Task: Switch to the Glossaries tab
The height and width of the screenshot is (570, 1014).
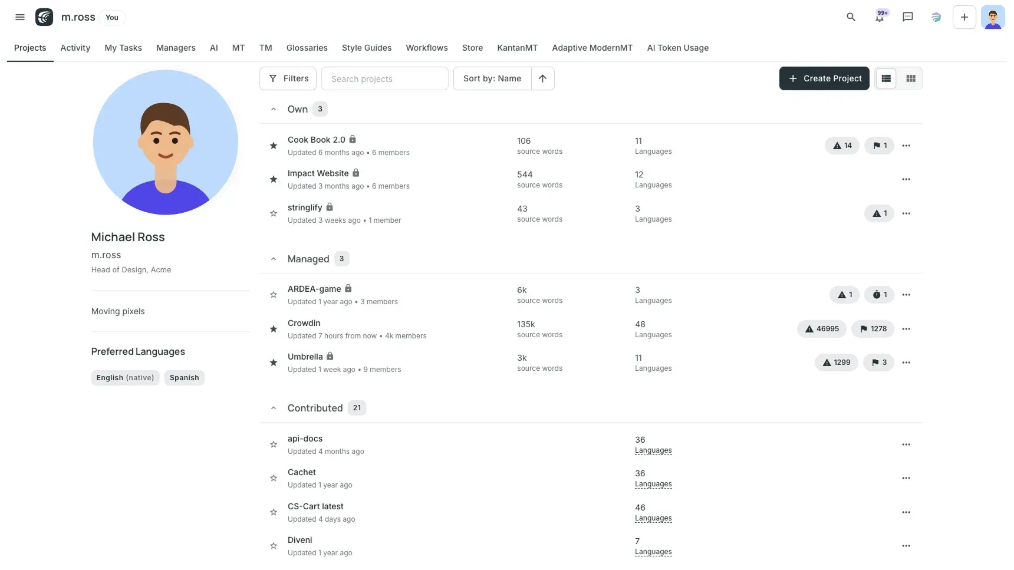Action: coord(307,48)
